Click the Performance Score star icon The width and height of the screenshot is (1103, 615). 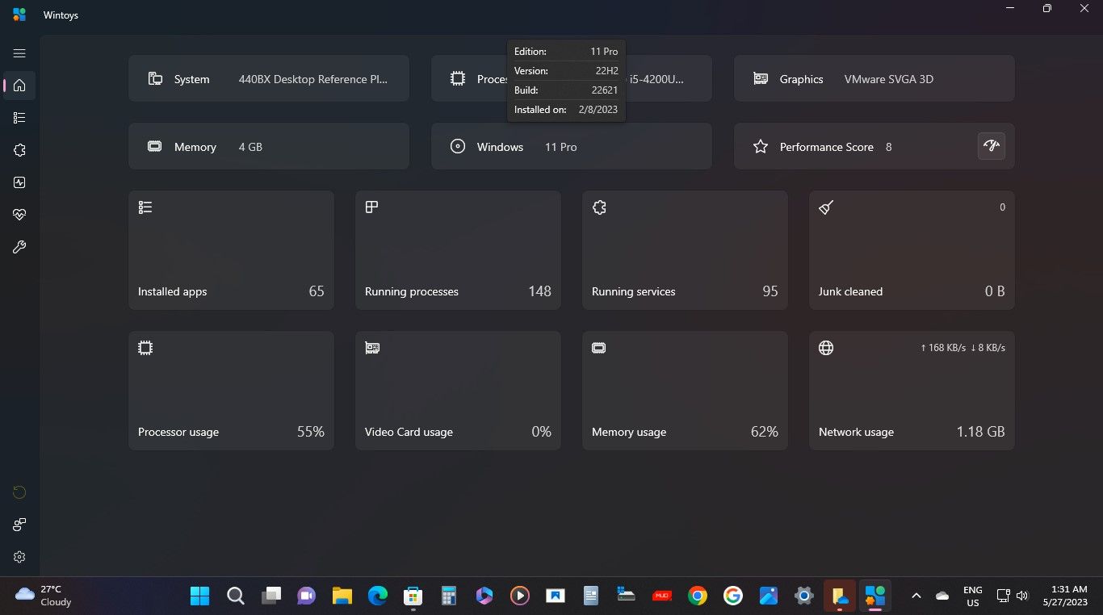click(760, 147)
